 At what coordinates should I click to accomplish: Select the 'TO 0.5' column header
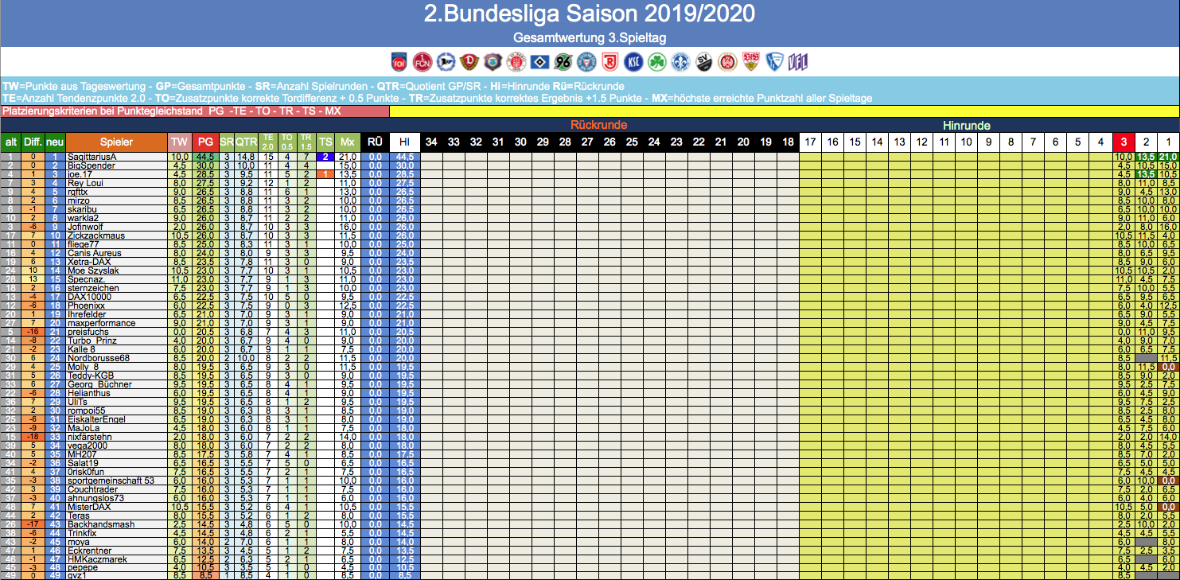[287, 142]
